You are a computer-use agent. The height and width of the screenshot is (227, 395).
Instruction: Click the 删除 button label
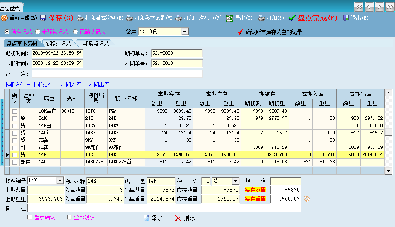pyautogui.click(x=189, y=218)
